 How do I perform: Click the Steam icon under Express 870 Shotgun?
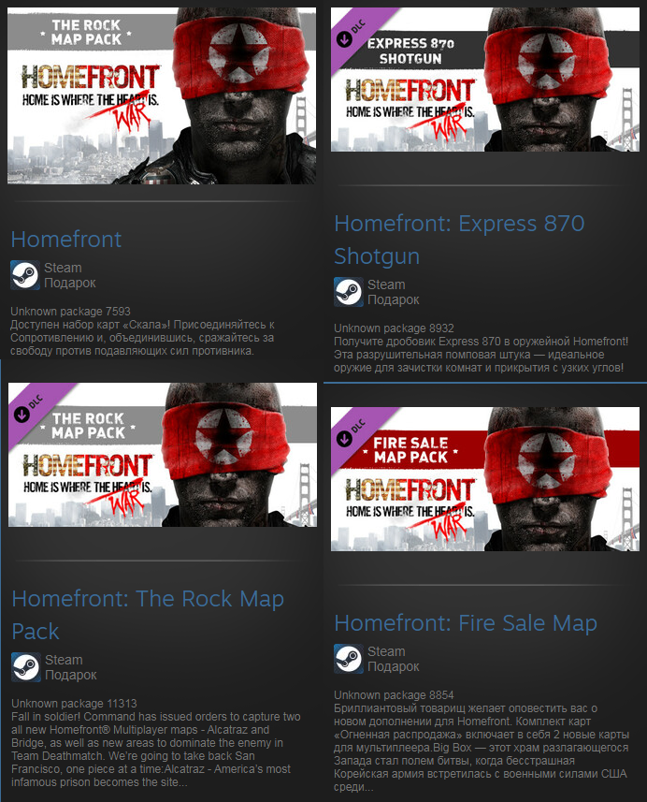tap(349, 292)
